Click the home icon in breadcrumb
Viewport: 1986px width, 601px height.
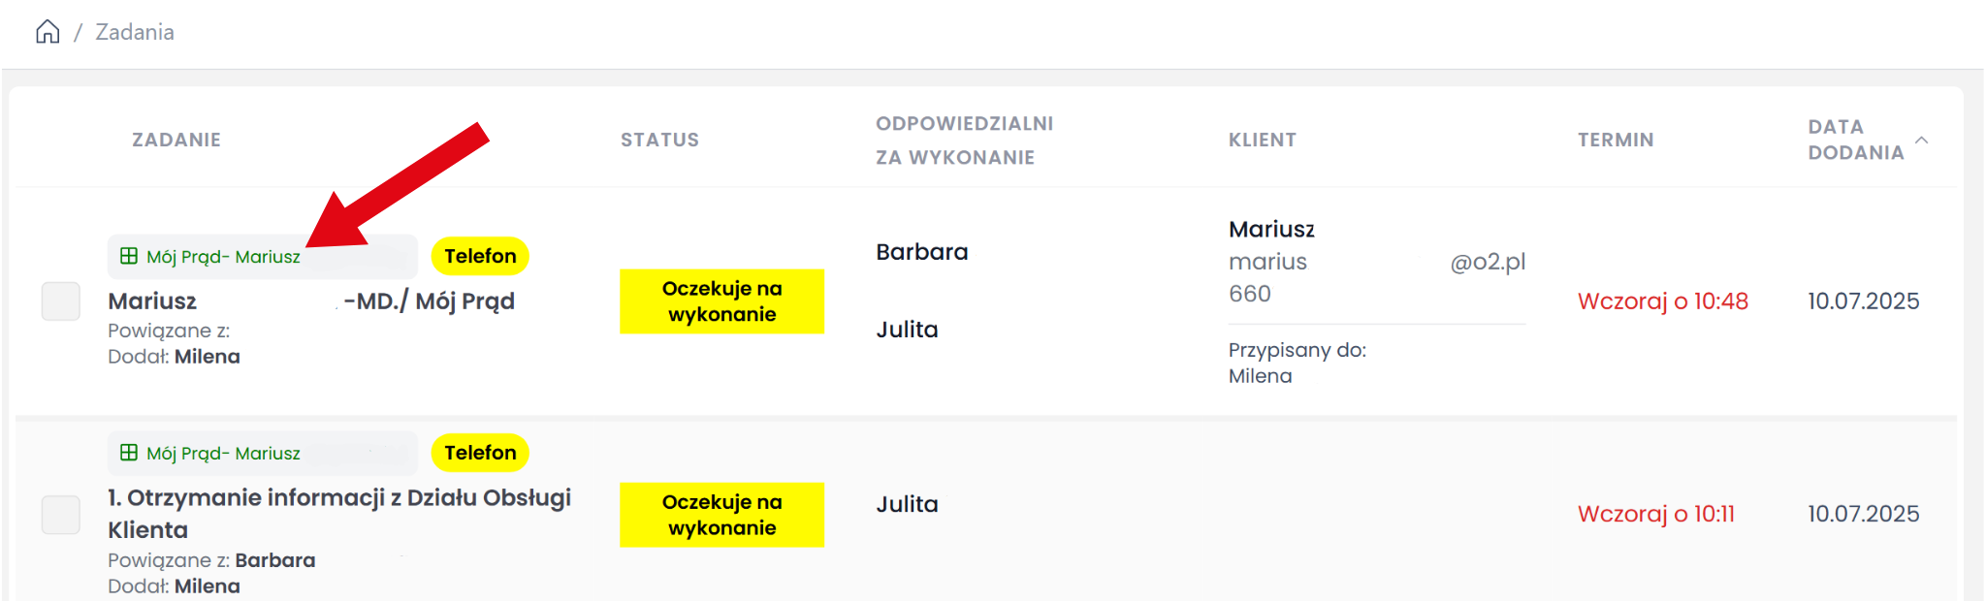pos(48,32)
